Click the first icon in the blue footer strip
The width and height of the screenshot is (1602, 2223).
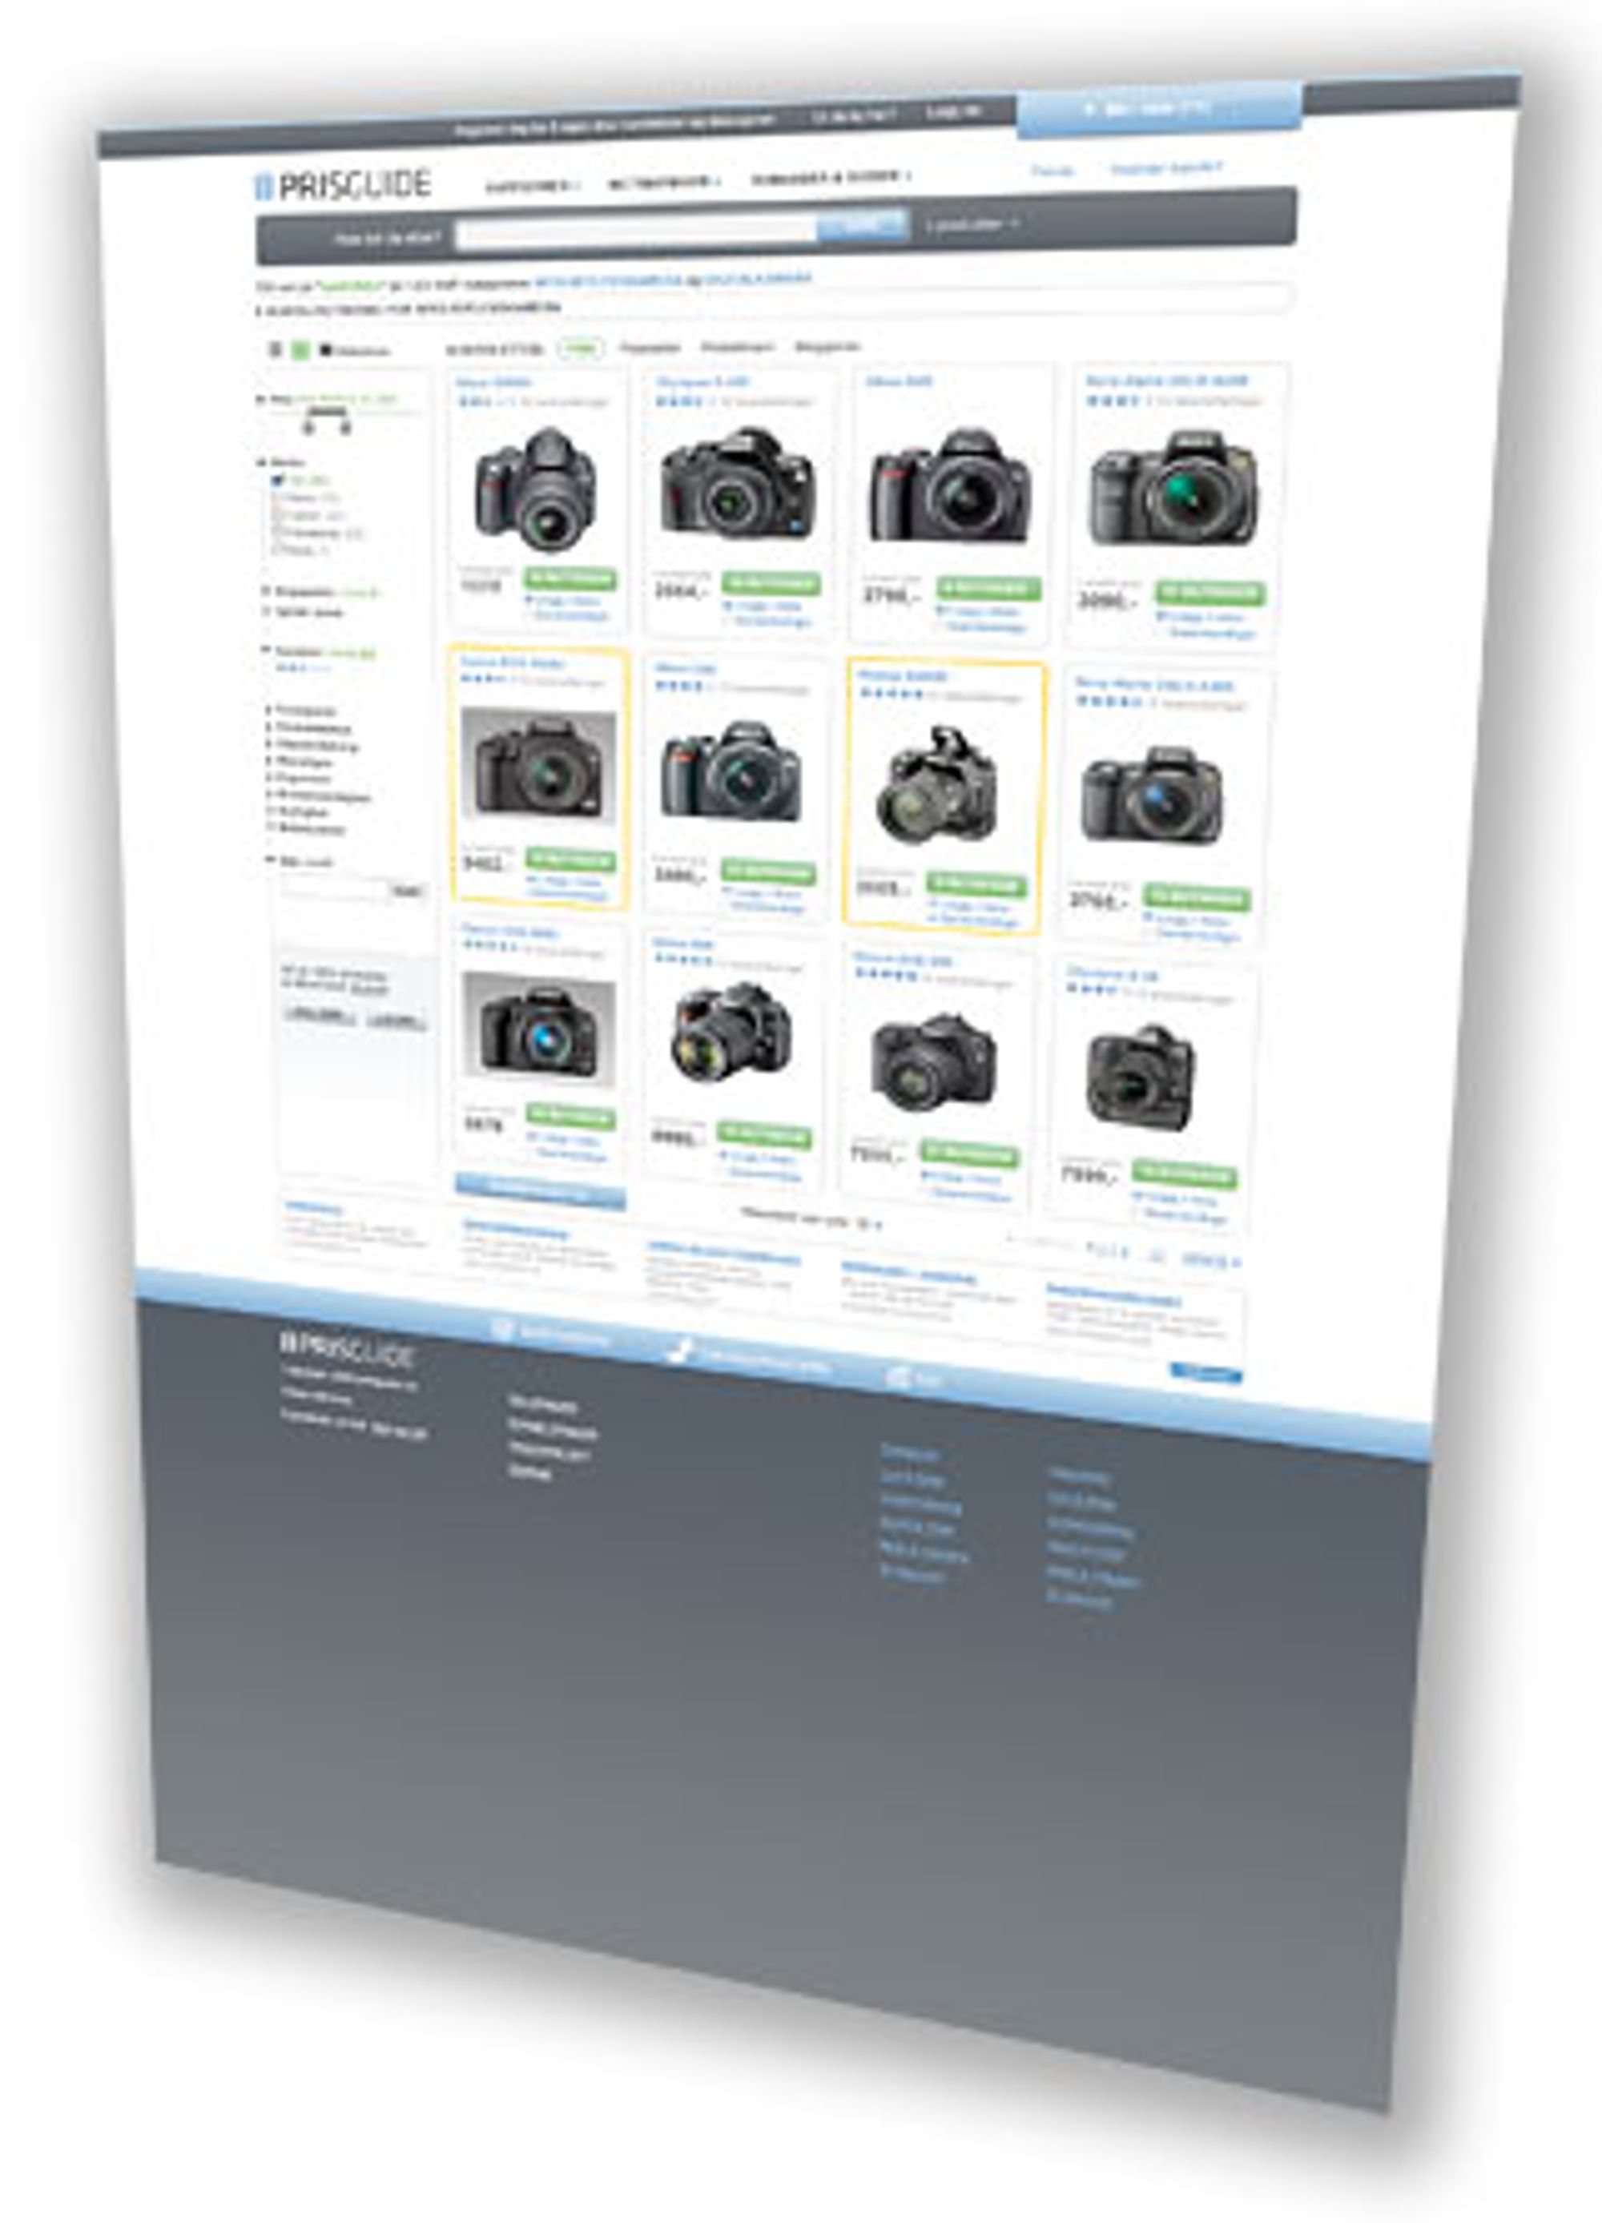[x=503, y=1329]
